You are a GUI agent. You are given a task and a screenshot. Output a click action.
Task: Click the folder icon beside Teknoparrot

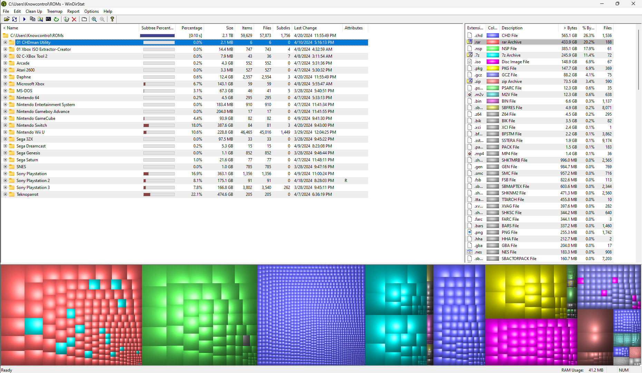point(12,194)
